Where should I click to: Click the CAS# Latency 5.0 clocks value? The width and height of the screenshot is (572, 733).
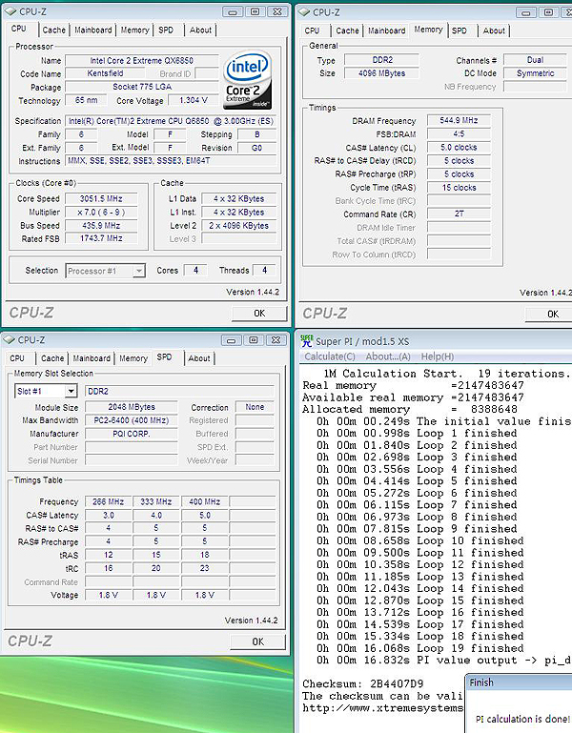point(459,147)
